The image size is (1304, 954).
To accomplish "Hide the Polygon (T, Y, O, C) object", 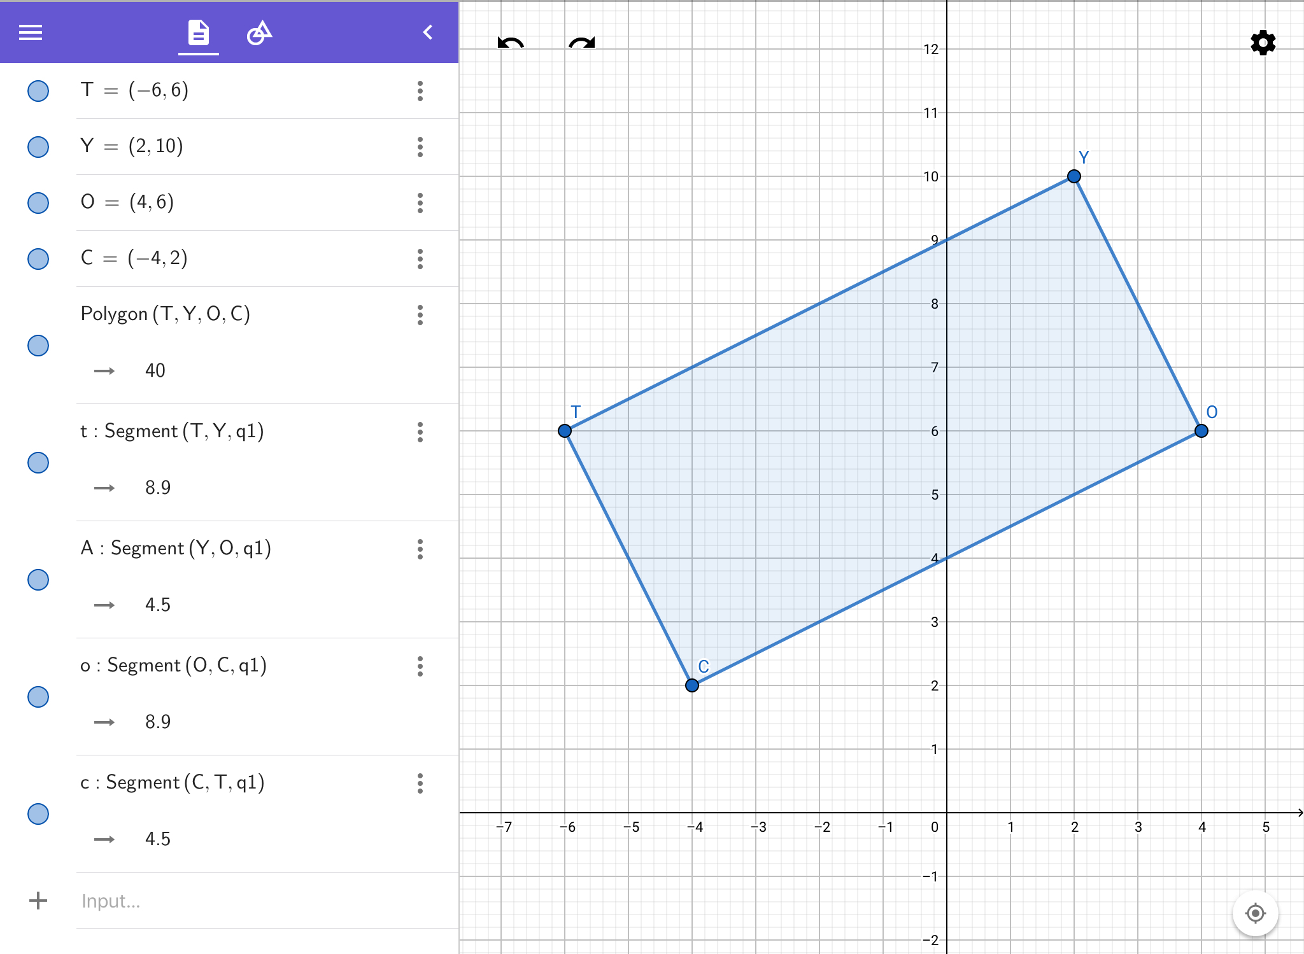I will [38, 346].
